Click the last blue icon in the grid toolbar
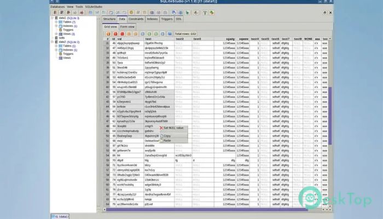 [x=170, y=34]
